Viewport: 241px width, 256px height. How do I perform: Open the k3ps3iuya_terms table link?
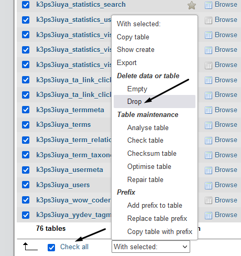tap(63, 125)
